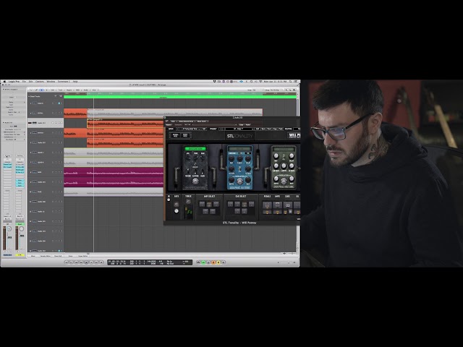Image resolution: width=463 pixels, height=347 pixels.
Task: Click Copy in plugin header row
Action: [x=241, y=125]
